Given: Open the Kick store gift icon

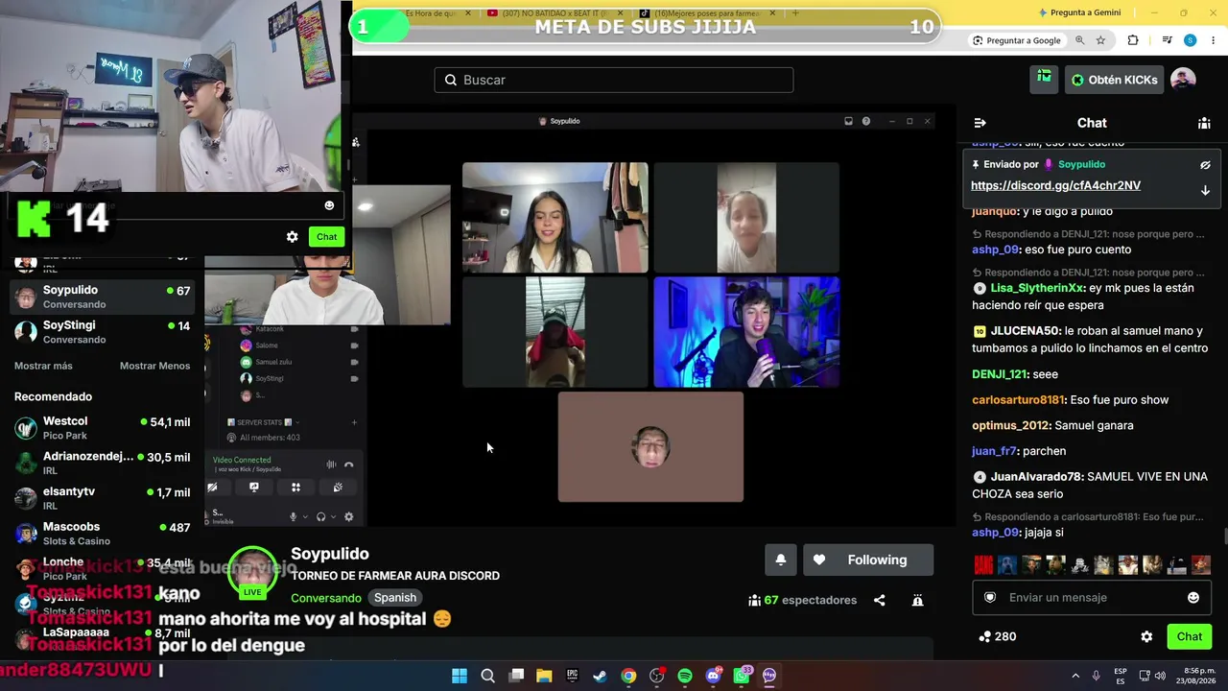Looking at the screenshot, I should pyautogui.click(x=1044, y=80).
